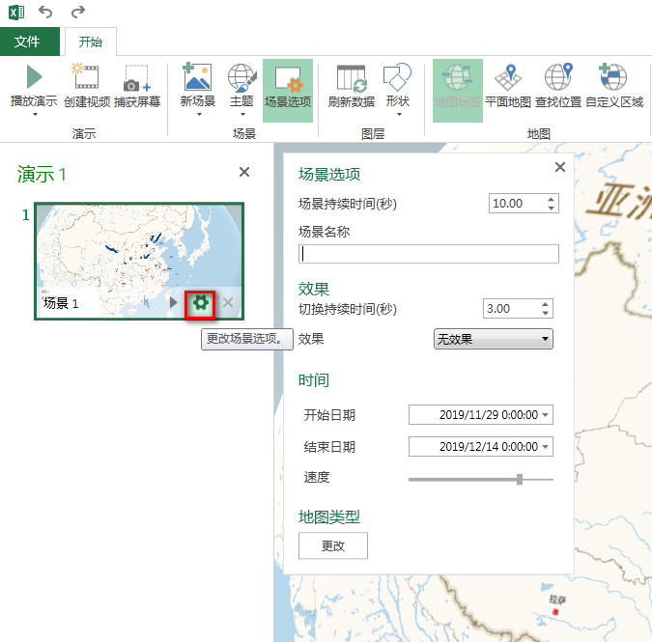Open the 形状 shapes icon
Screen dimensions: 652x642
(x=398, y=76)
